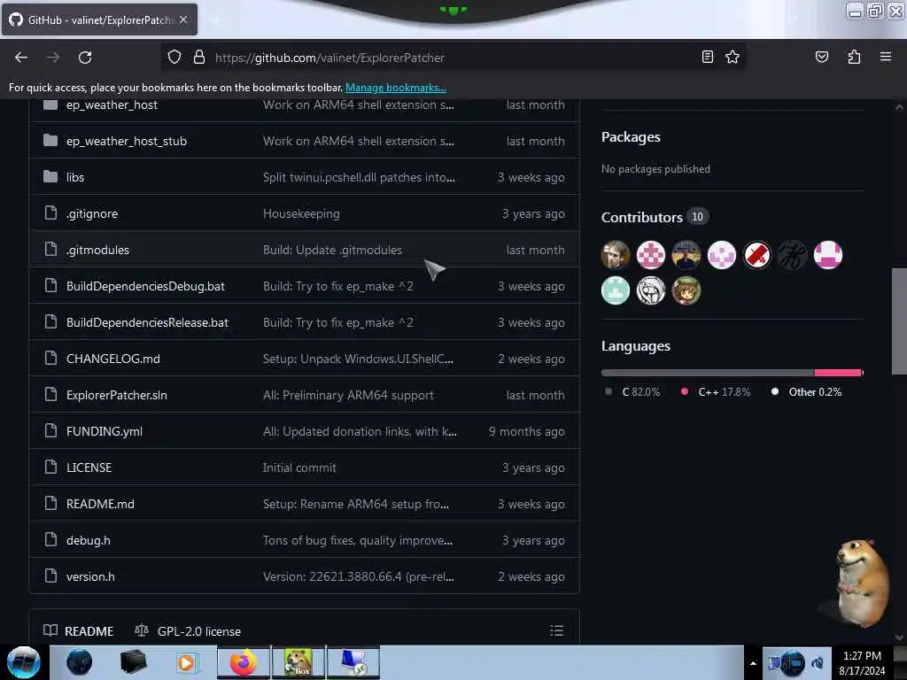The height and width of the screenshot is (680, 907).
Task: Click the Contributors count badge 10
Action: coord(698,217)
